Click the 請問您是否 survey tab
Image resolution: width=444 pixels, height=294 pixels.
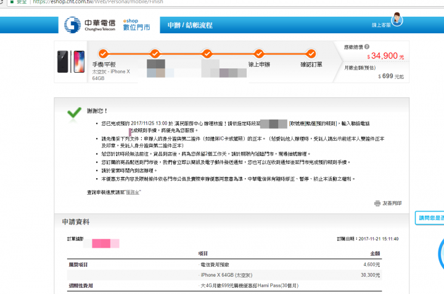[x=429, y=218]
